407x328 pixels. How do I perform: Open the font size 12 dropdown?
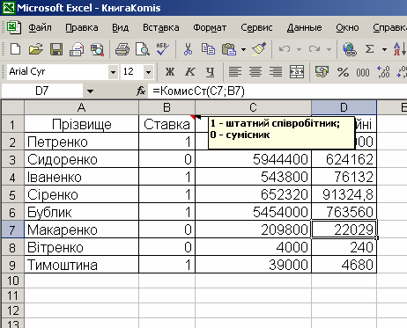(x=148, y=72)
